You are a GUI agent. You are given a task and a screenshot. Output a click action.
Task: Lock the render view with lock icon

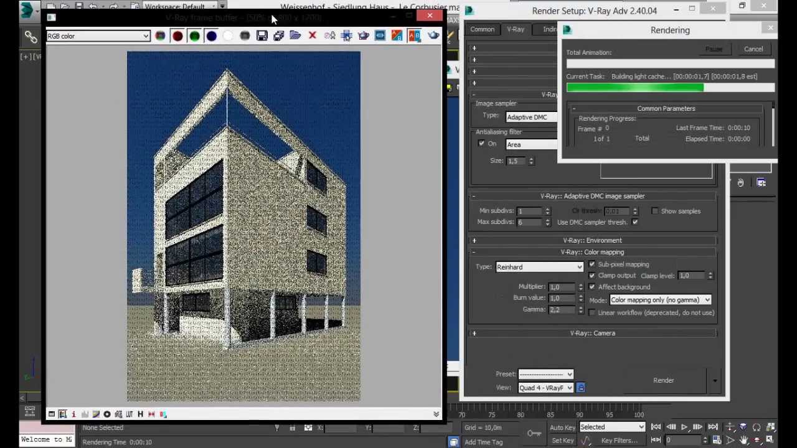coord(580,388)
